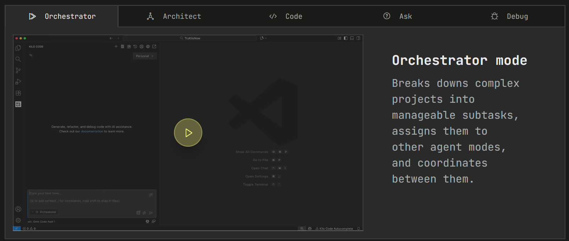569x241 pixels.
Task: Open the Debug mode tab
Action: tap(509, 16)
